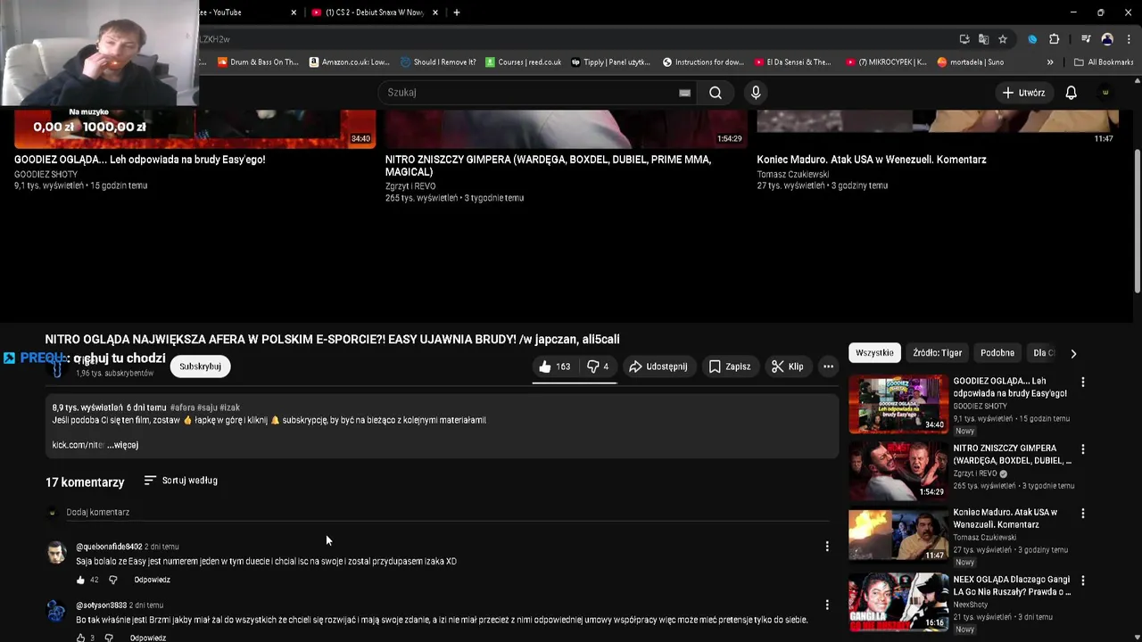Open sidebar Koniec Maduro video thumbnail
This screenshot has width=1142, height=642.
click(898, 535)
